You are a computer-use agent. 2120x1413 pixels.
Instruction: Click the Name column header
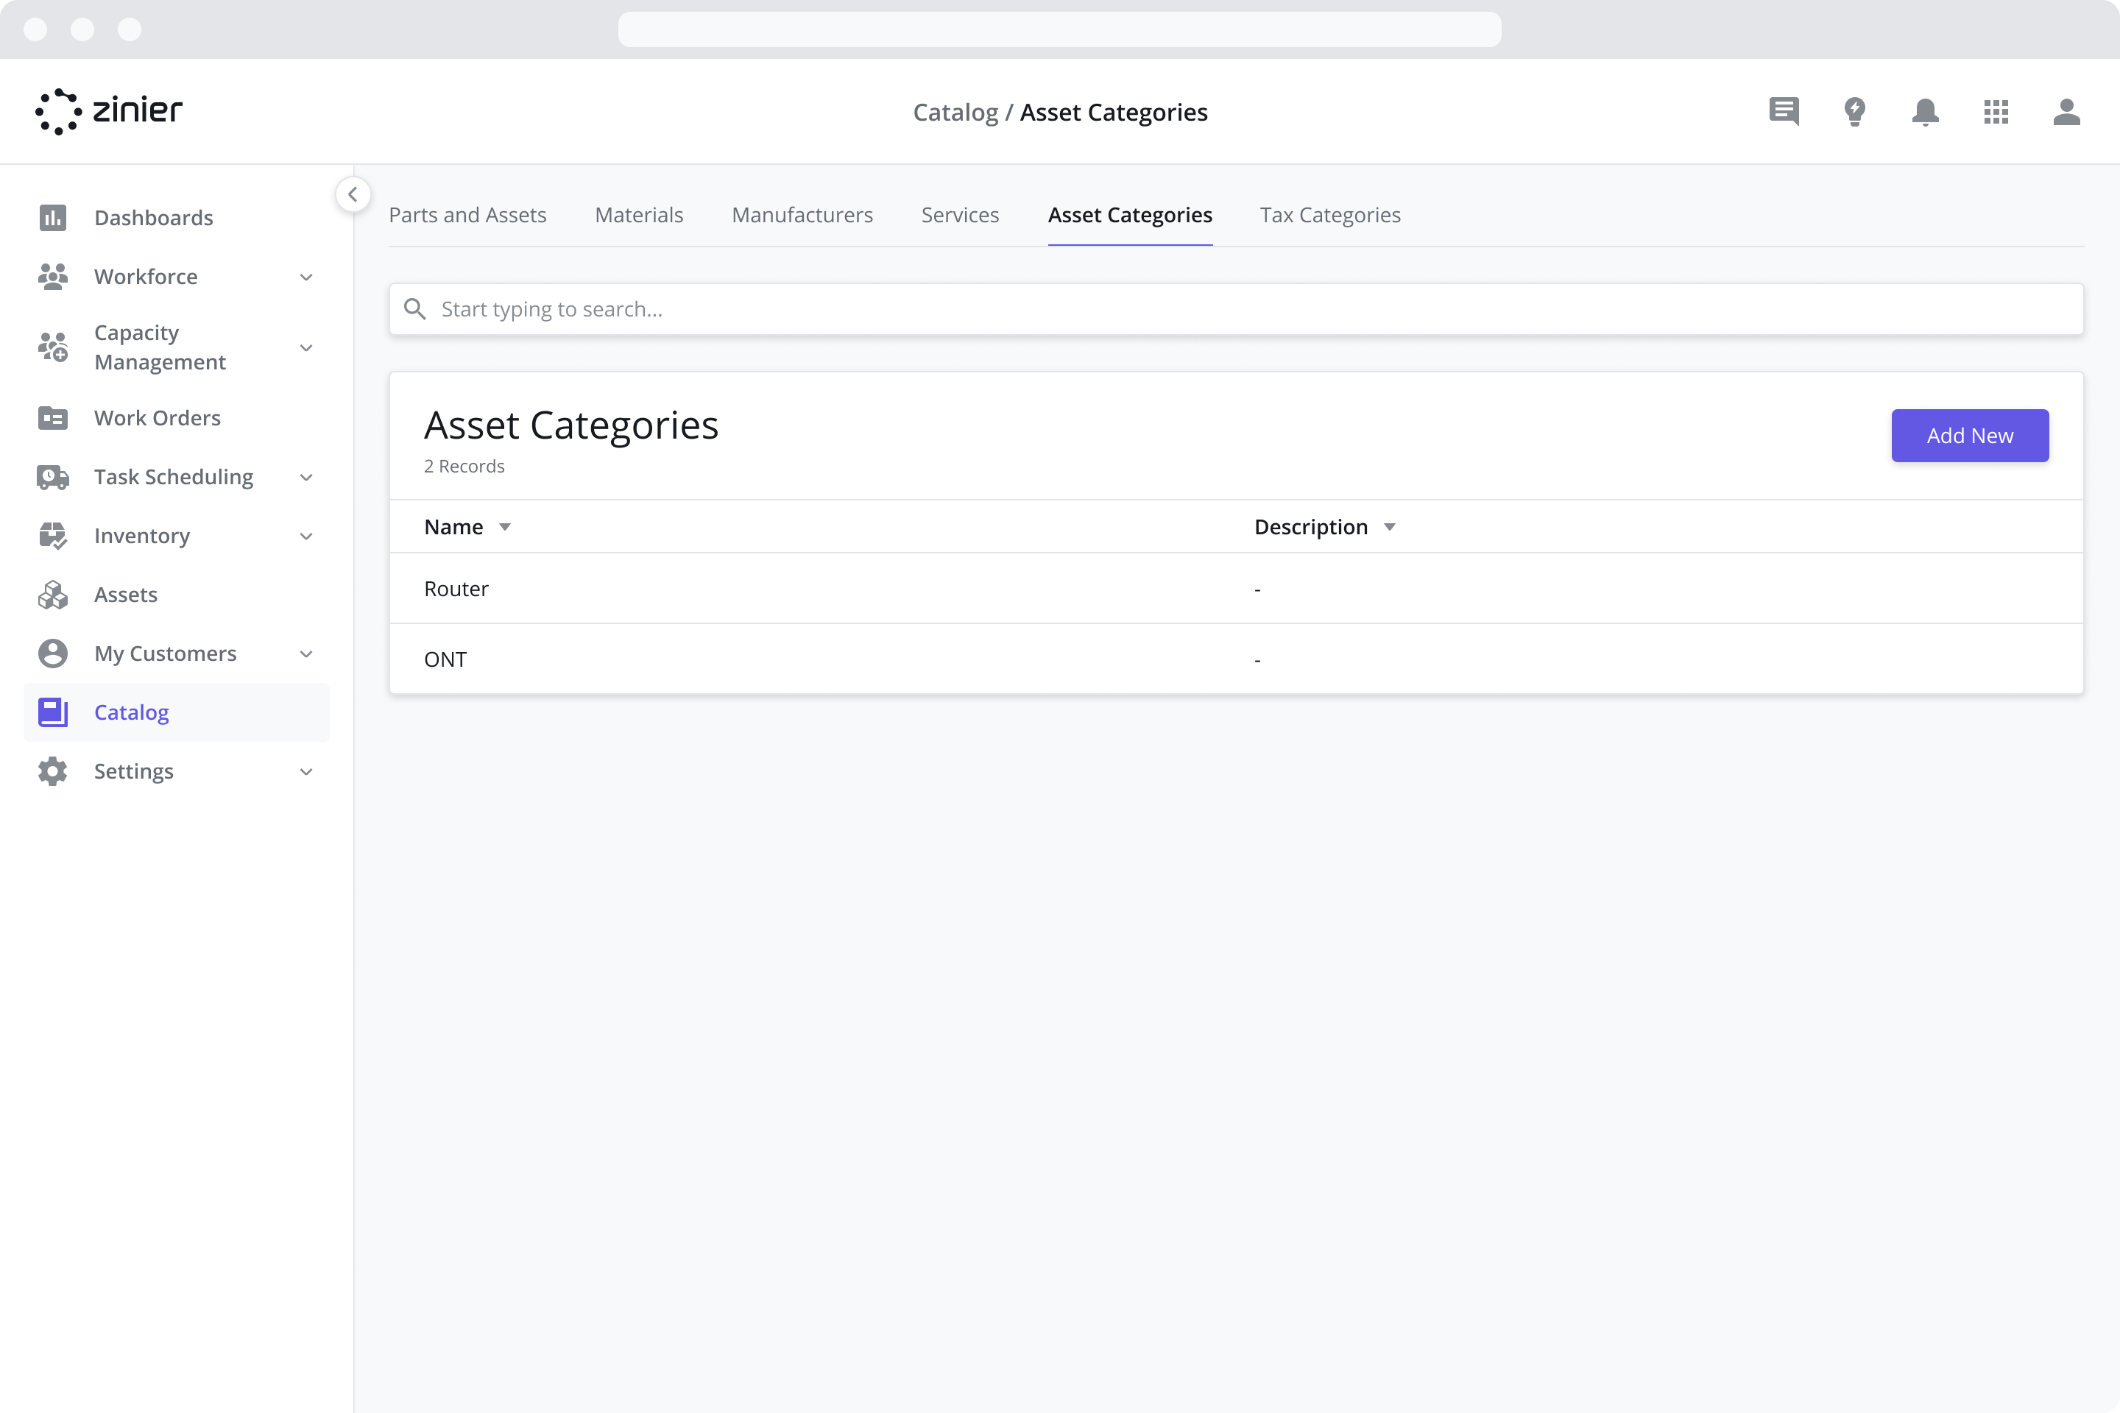(x=453, y=526)
